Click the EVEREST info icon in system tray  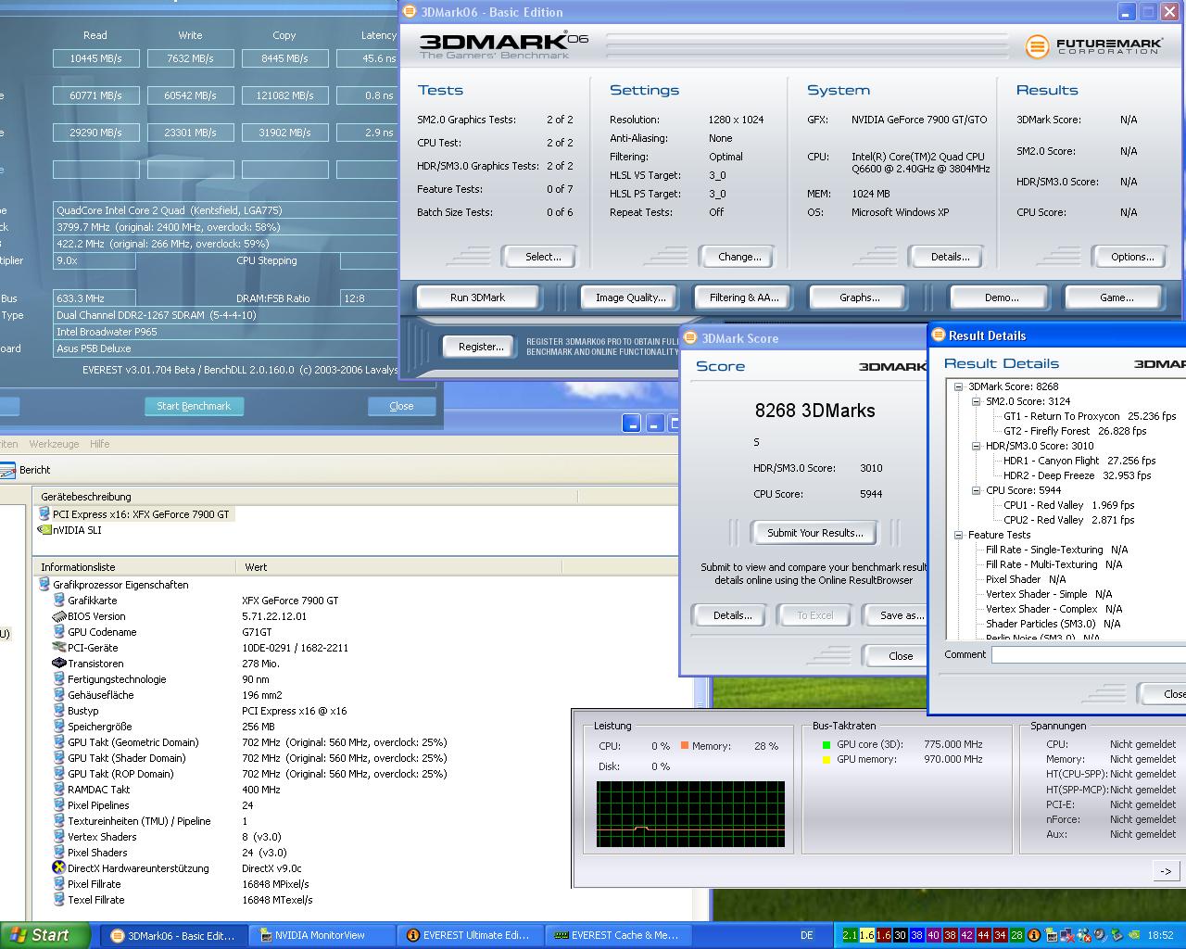(1034, 935)
